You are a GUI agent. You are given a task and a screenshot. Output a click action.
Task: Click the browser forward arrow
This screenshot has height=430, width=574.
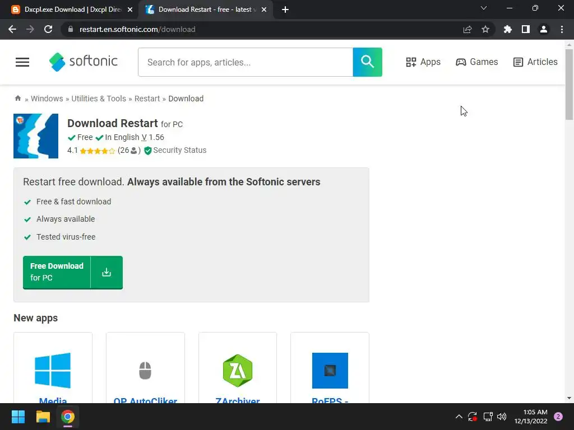(x=30, y=29)
